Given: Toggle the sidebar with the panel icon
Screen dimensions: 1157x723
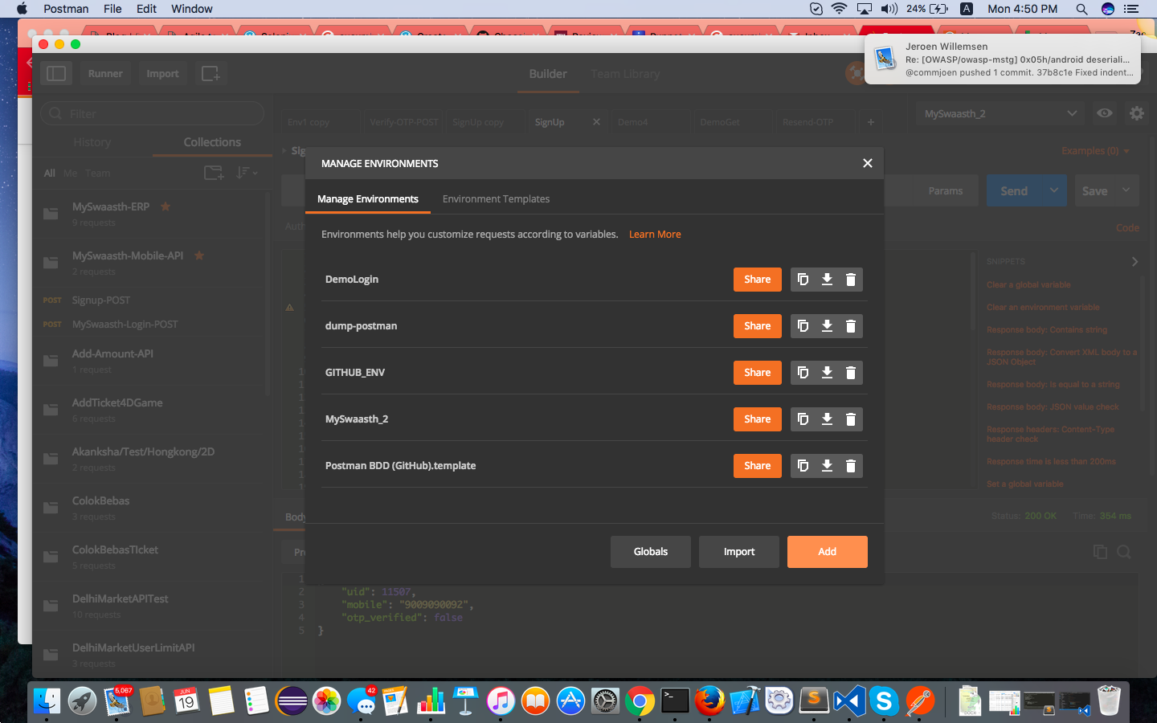Looking at the screenshot, I should tap(56, 74).
